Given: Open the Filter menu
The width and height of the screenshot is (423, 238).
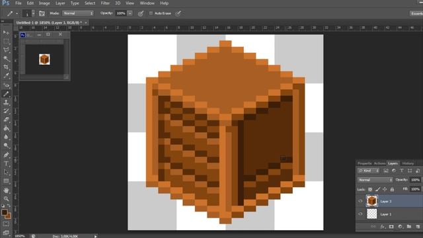Looking at the screenshot, I should click(x=105, y=3).
